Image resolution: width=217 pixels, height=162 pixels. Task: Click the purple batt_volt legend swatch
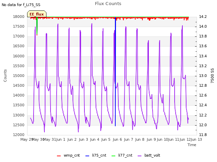(140, 156)
